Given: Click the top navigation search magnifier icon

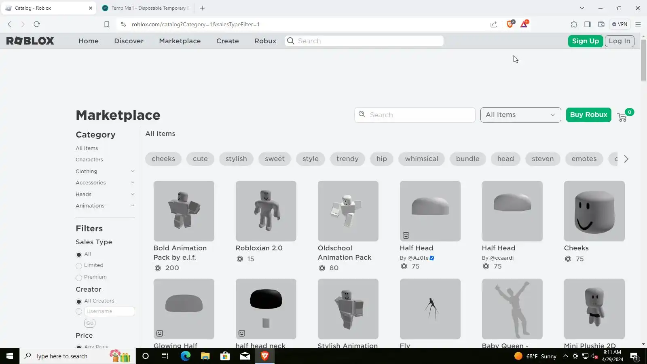Looking at the screenshot, I should 290,41.
